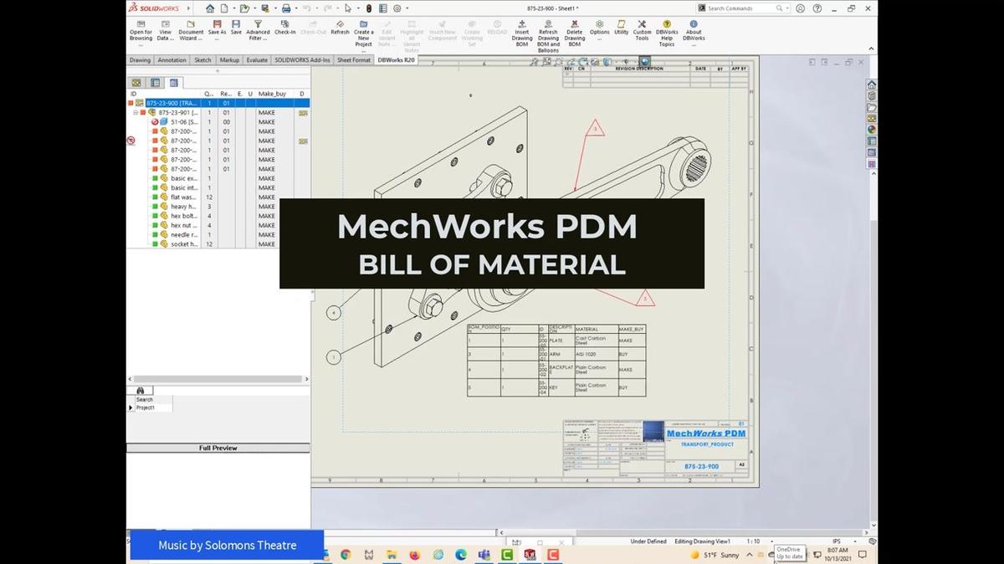Click Refresh Drawing BOM and Balloons tool
This screenshot has height=564, width=1004.
(x=548, y=36)
